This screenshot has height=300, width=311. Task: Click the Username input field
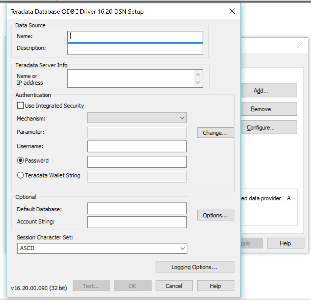[137, 146]
